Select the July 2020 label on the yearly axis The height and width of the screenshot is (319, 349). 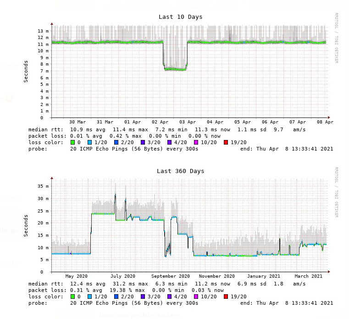click(x=123, y=276)
